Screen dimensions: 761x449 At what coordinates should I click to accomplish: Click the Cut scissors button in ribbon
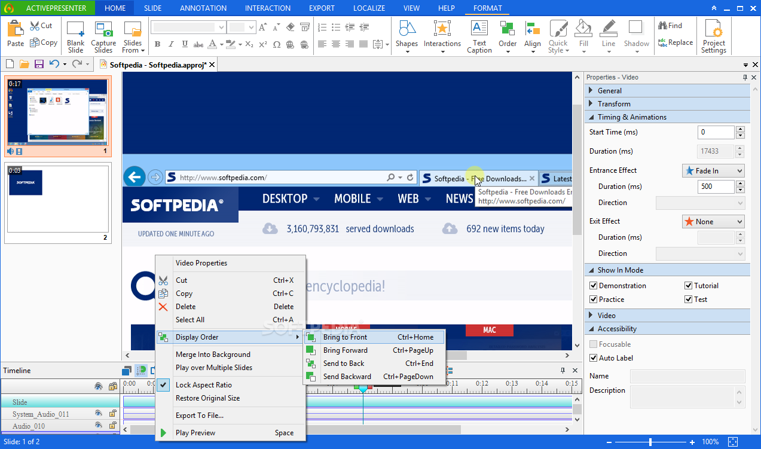tap(42, 26)
